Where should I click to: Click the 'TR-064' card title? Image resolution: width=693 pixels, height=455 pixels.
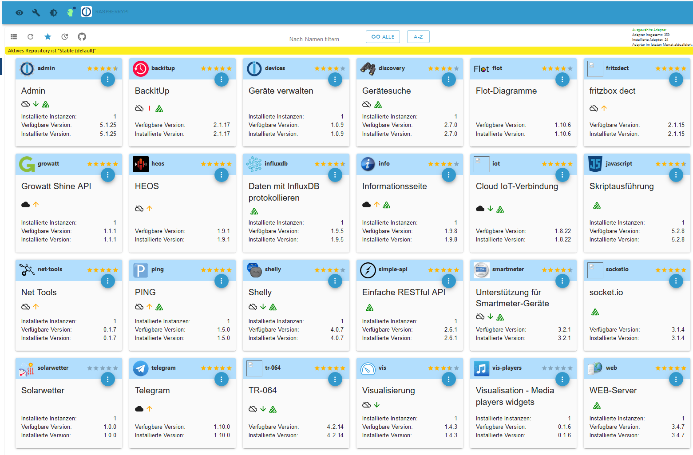click(263, 391)
